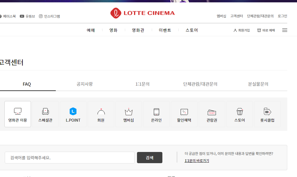Select the 롯시클럽 category icon
The image size is (297, 177).
(x=267, y=114)
